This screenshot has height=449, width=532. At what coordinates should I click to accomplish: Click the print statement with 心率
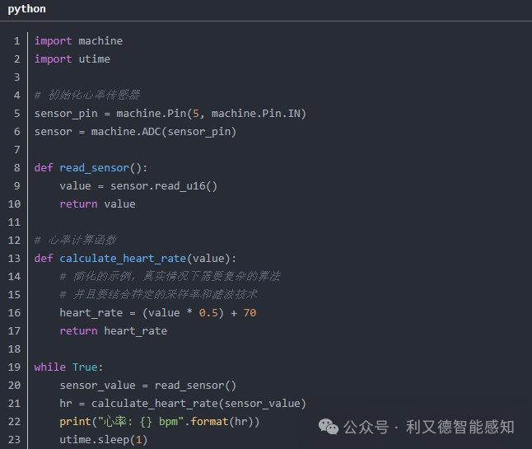click(160, 422)
